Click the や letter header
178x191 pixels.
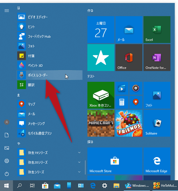point(19,144)
